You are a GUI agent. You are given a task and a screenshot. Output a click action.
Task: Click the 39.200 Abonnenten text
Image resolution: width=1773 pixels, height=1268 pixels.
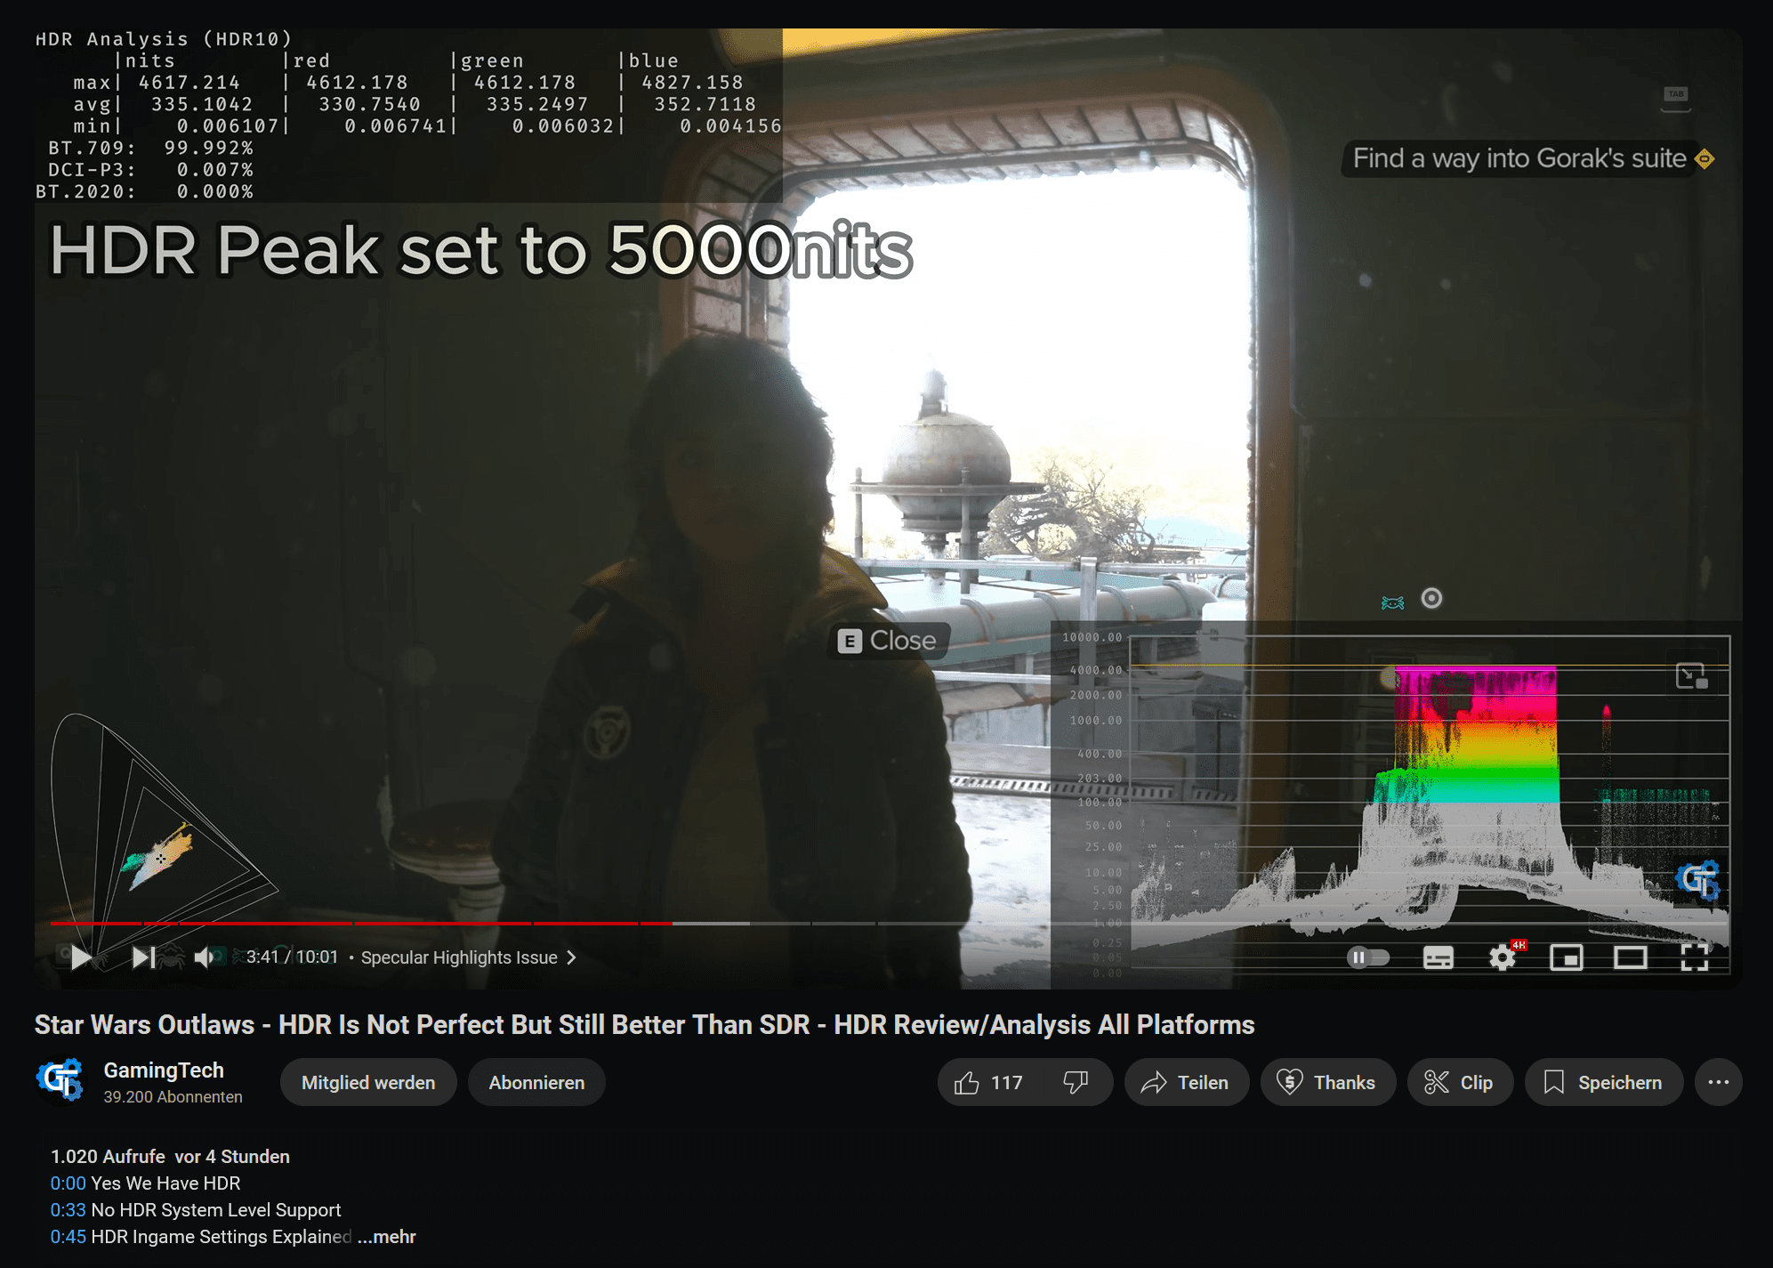pyautogui.click(x=173, y=1097)
